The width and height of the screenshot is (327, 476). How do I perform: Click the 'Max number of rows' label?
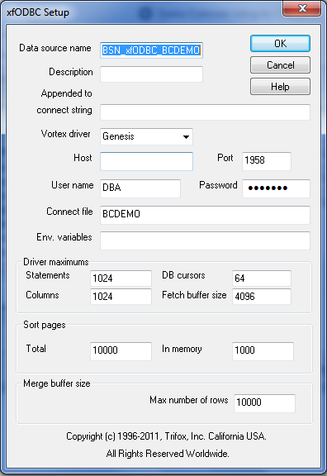coord(188,400)
